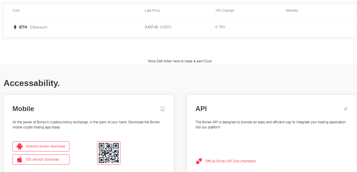Sort by the Coin column header
Viewport: 357px width, 172px height.
tap(16, 11)
